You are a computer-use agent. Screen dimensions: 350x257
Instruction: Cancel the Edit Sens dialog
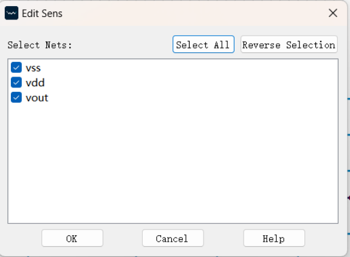point(173,238)
